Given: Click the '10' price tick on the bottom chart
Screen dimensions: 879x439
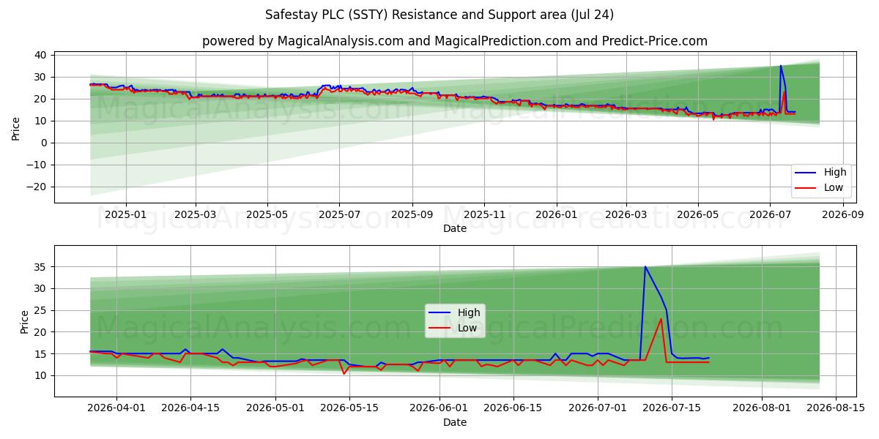Looking at the screenshot, I should coord(42,375).
